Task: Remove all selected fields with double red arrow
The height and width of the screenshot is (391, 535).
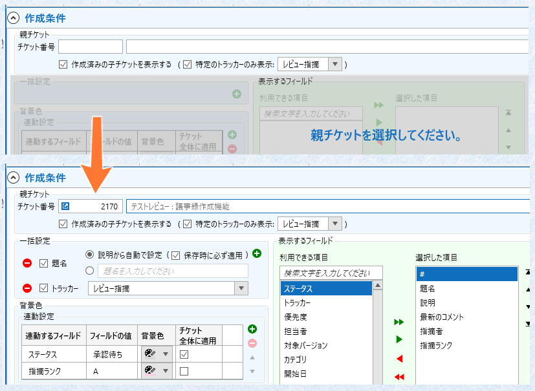Action: [x=399, y=377]
